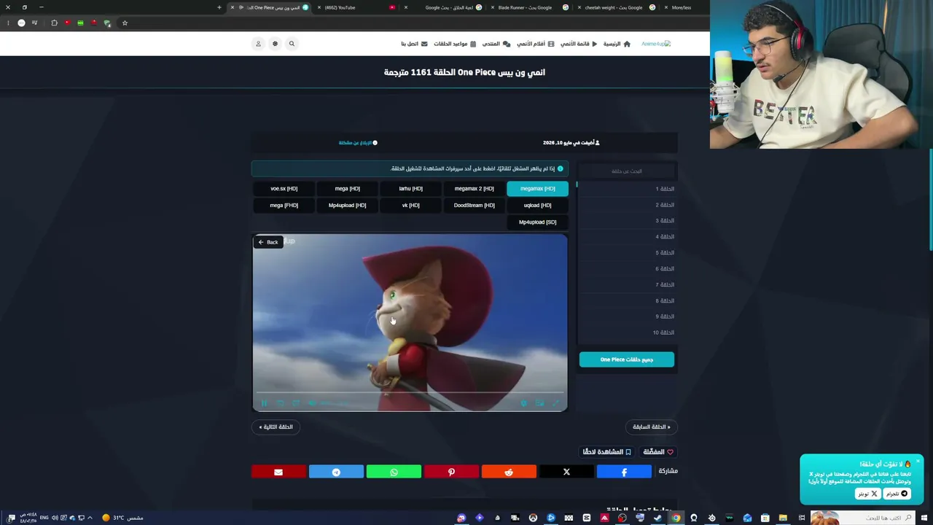Open the video player settings gear

(523, 402)
